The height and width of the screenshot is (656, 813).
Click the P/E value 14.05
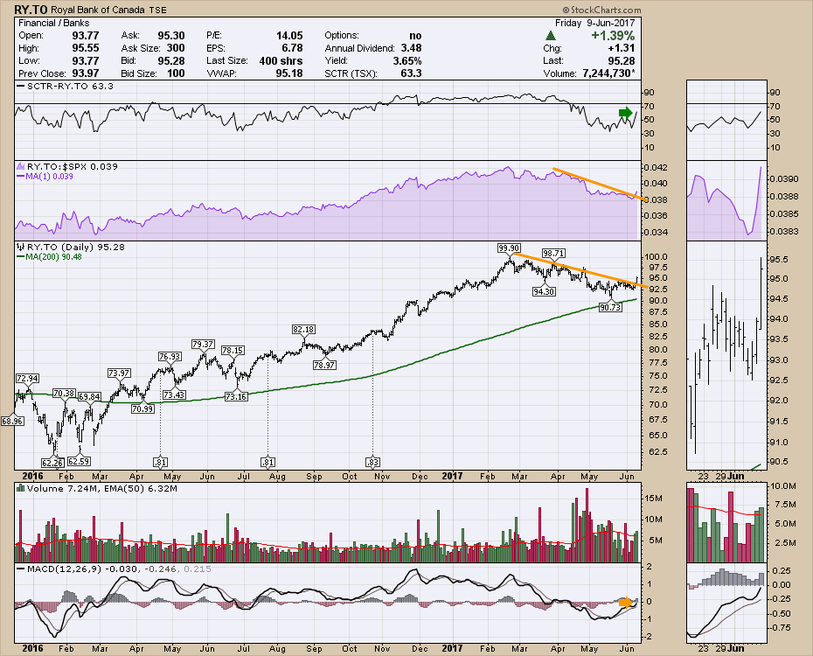click(289, 36)
